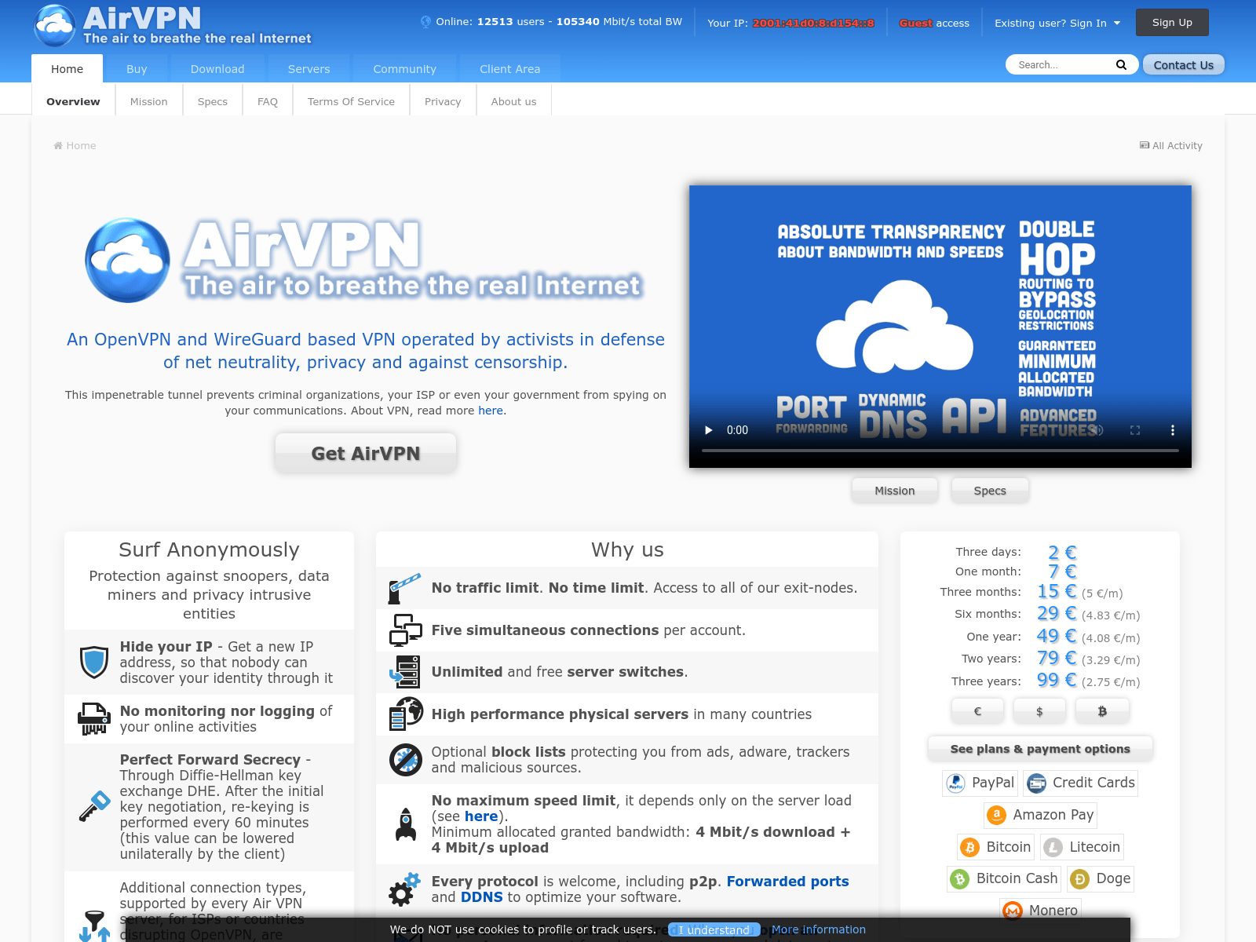This screenshot has height=942, width=1256.
Task: Click the Contact Us button
Action: pyautogui.click(x=1183, y=65)
